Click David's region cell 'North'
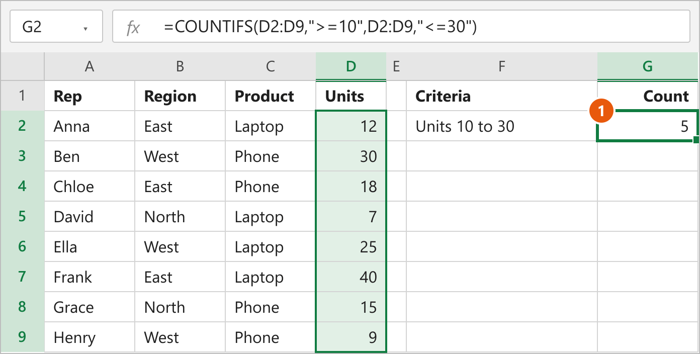 click(180, 217)
